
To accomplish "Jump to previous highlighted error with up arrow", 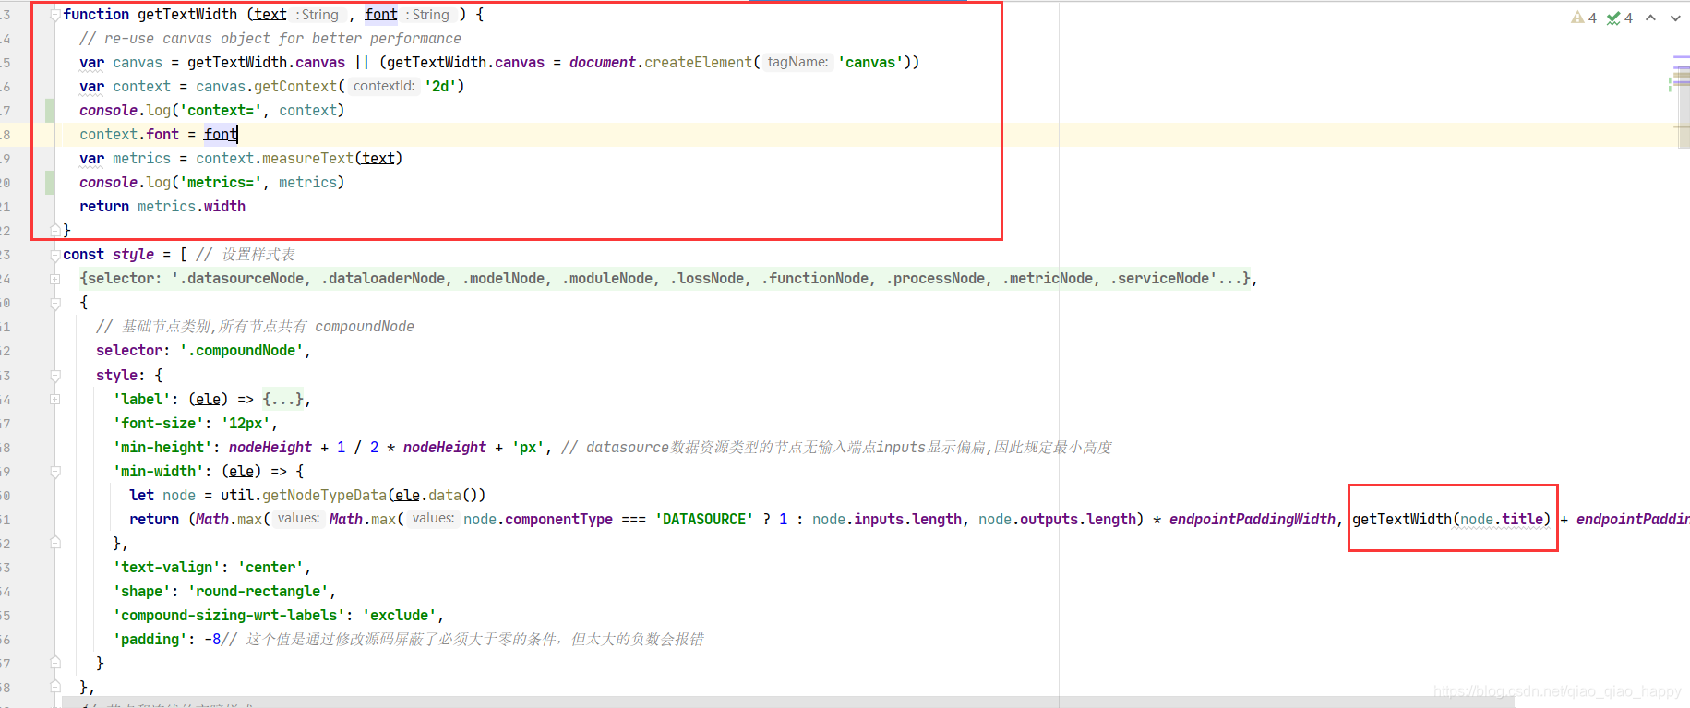I will tap(1650, 18).
